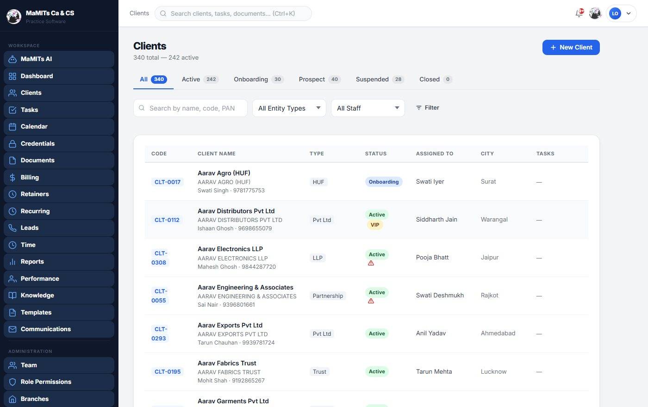Expand the LO user menu chevron
648x407 pixels.
click(x=629, y=13)
